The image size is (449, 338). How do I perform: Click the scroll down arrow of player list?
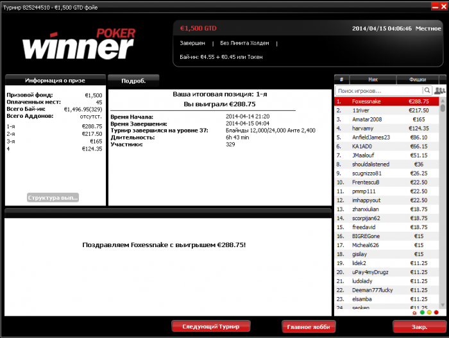pyautogui.click(x=443, y=305)
